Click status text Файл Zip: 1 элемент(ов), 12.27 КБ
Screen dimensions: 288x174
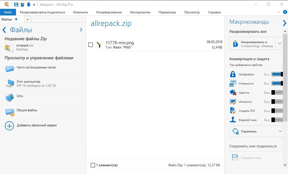(x=194, y=165)
